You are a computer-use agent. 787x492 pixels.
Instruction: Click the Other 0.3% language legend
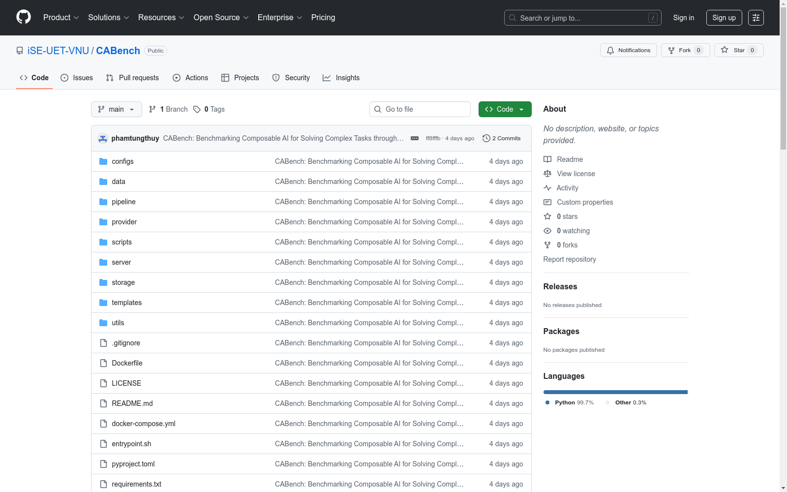click(x=626, y=402)
